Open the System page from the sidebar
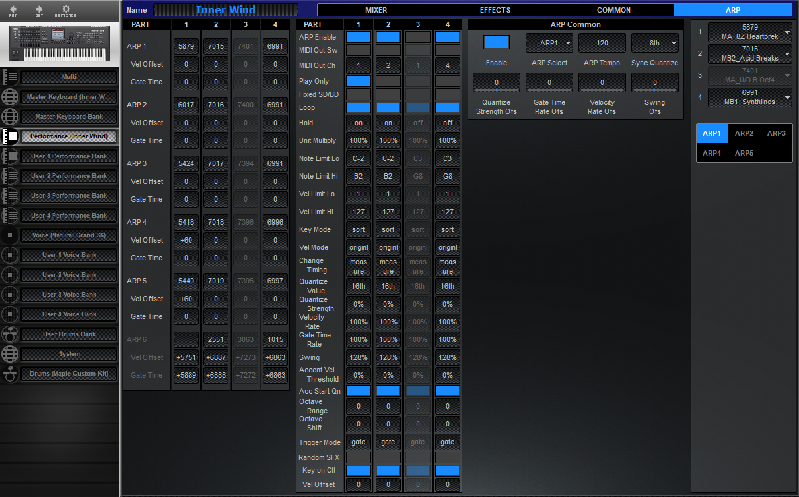799x497 pixels. (x=69, y=354)
